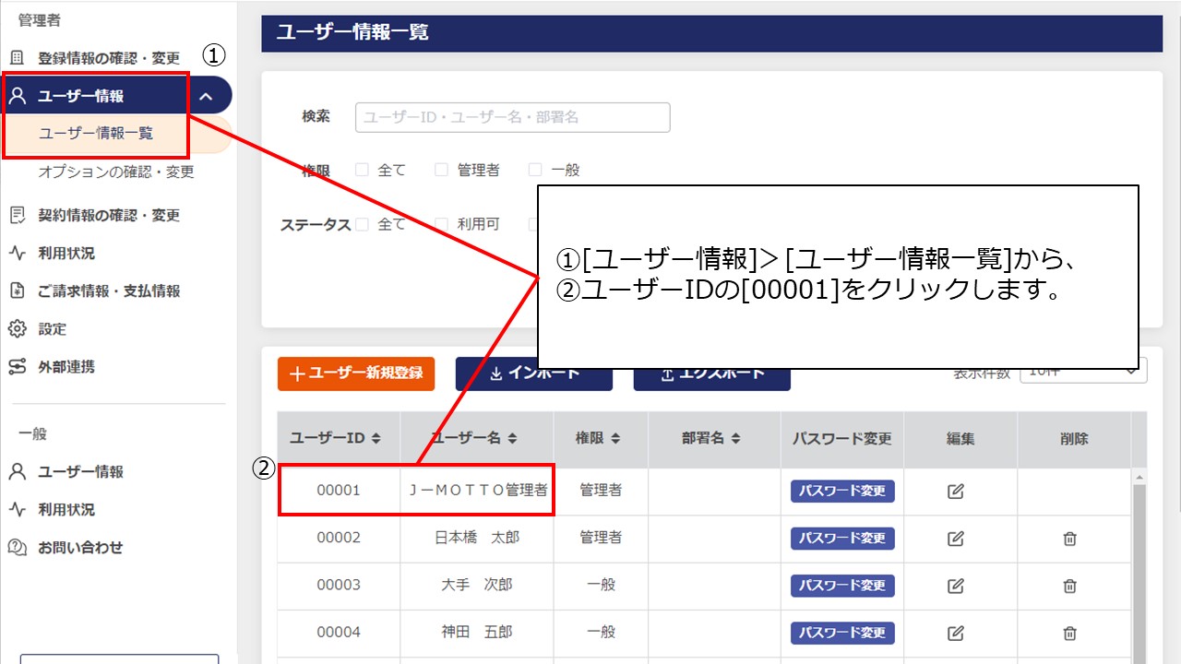This screenshot has width=1181, height=664.
Task: Click edit icon for 日本橋 太郎
Action: pos(956,539)
